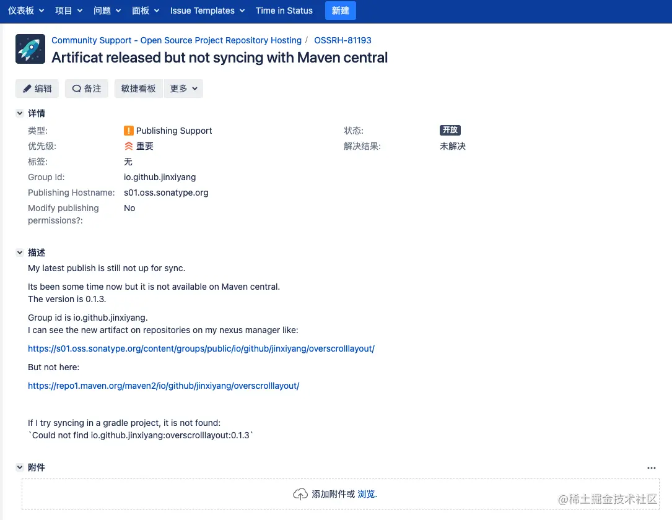Click the line 'My latest publish is still not up for sync.'

pos(107,268)
